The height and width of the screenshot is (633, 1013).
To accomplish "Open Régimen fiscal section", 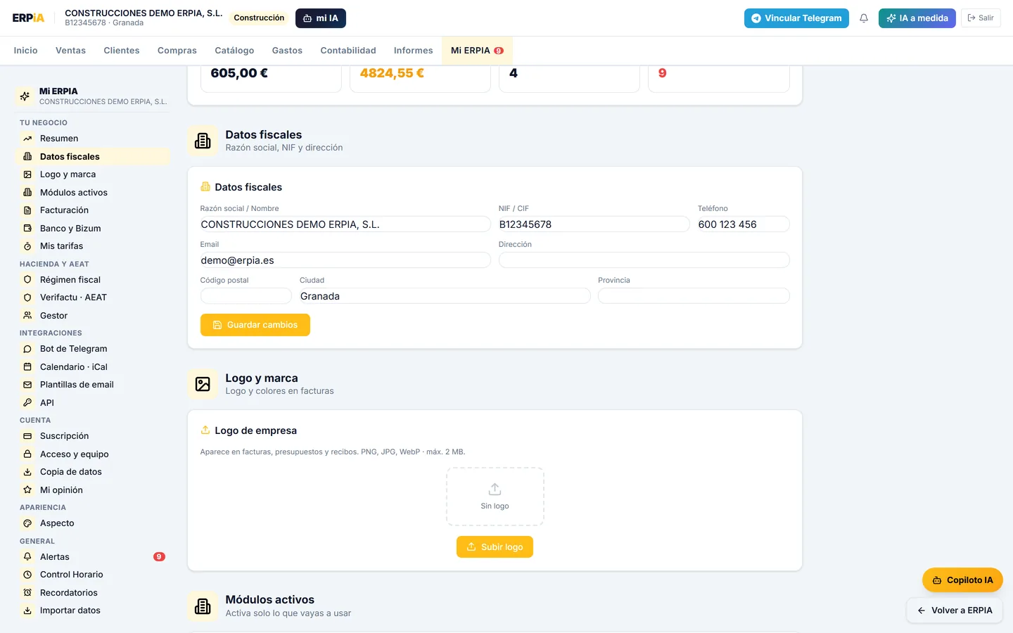I will [92, 280].
